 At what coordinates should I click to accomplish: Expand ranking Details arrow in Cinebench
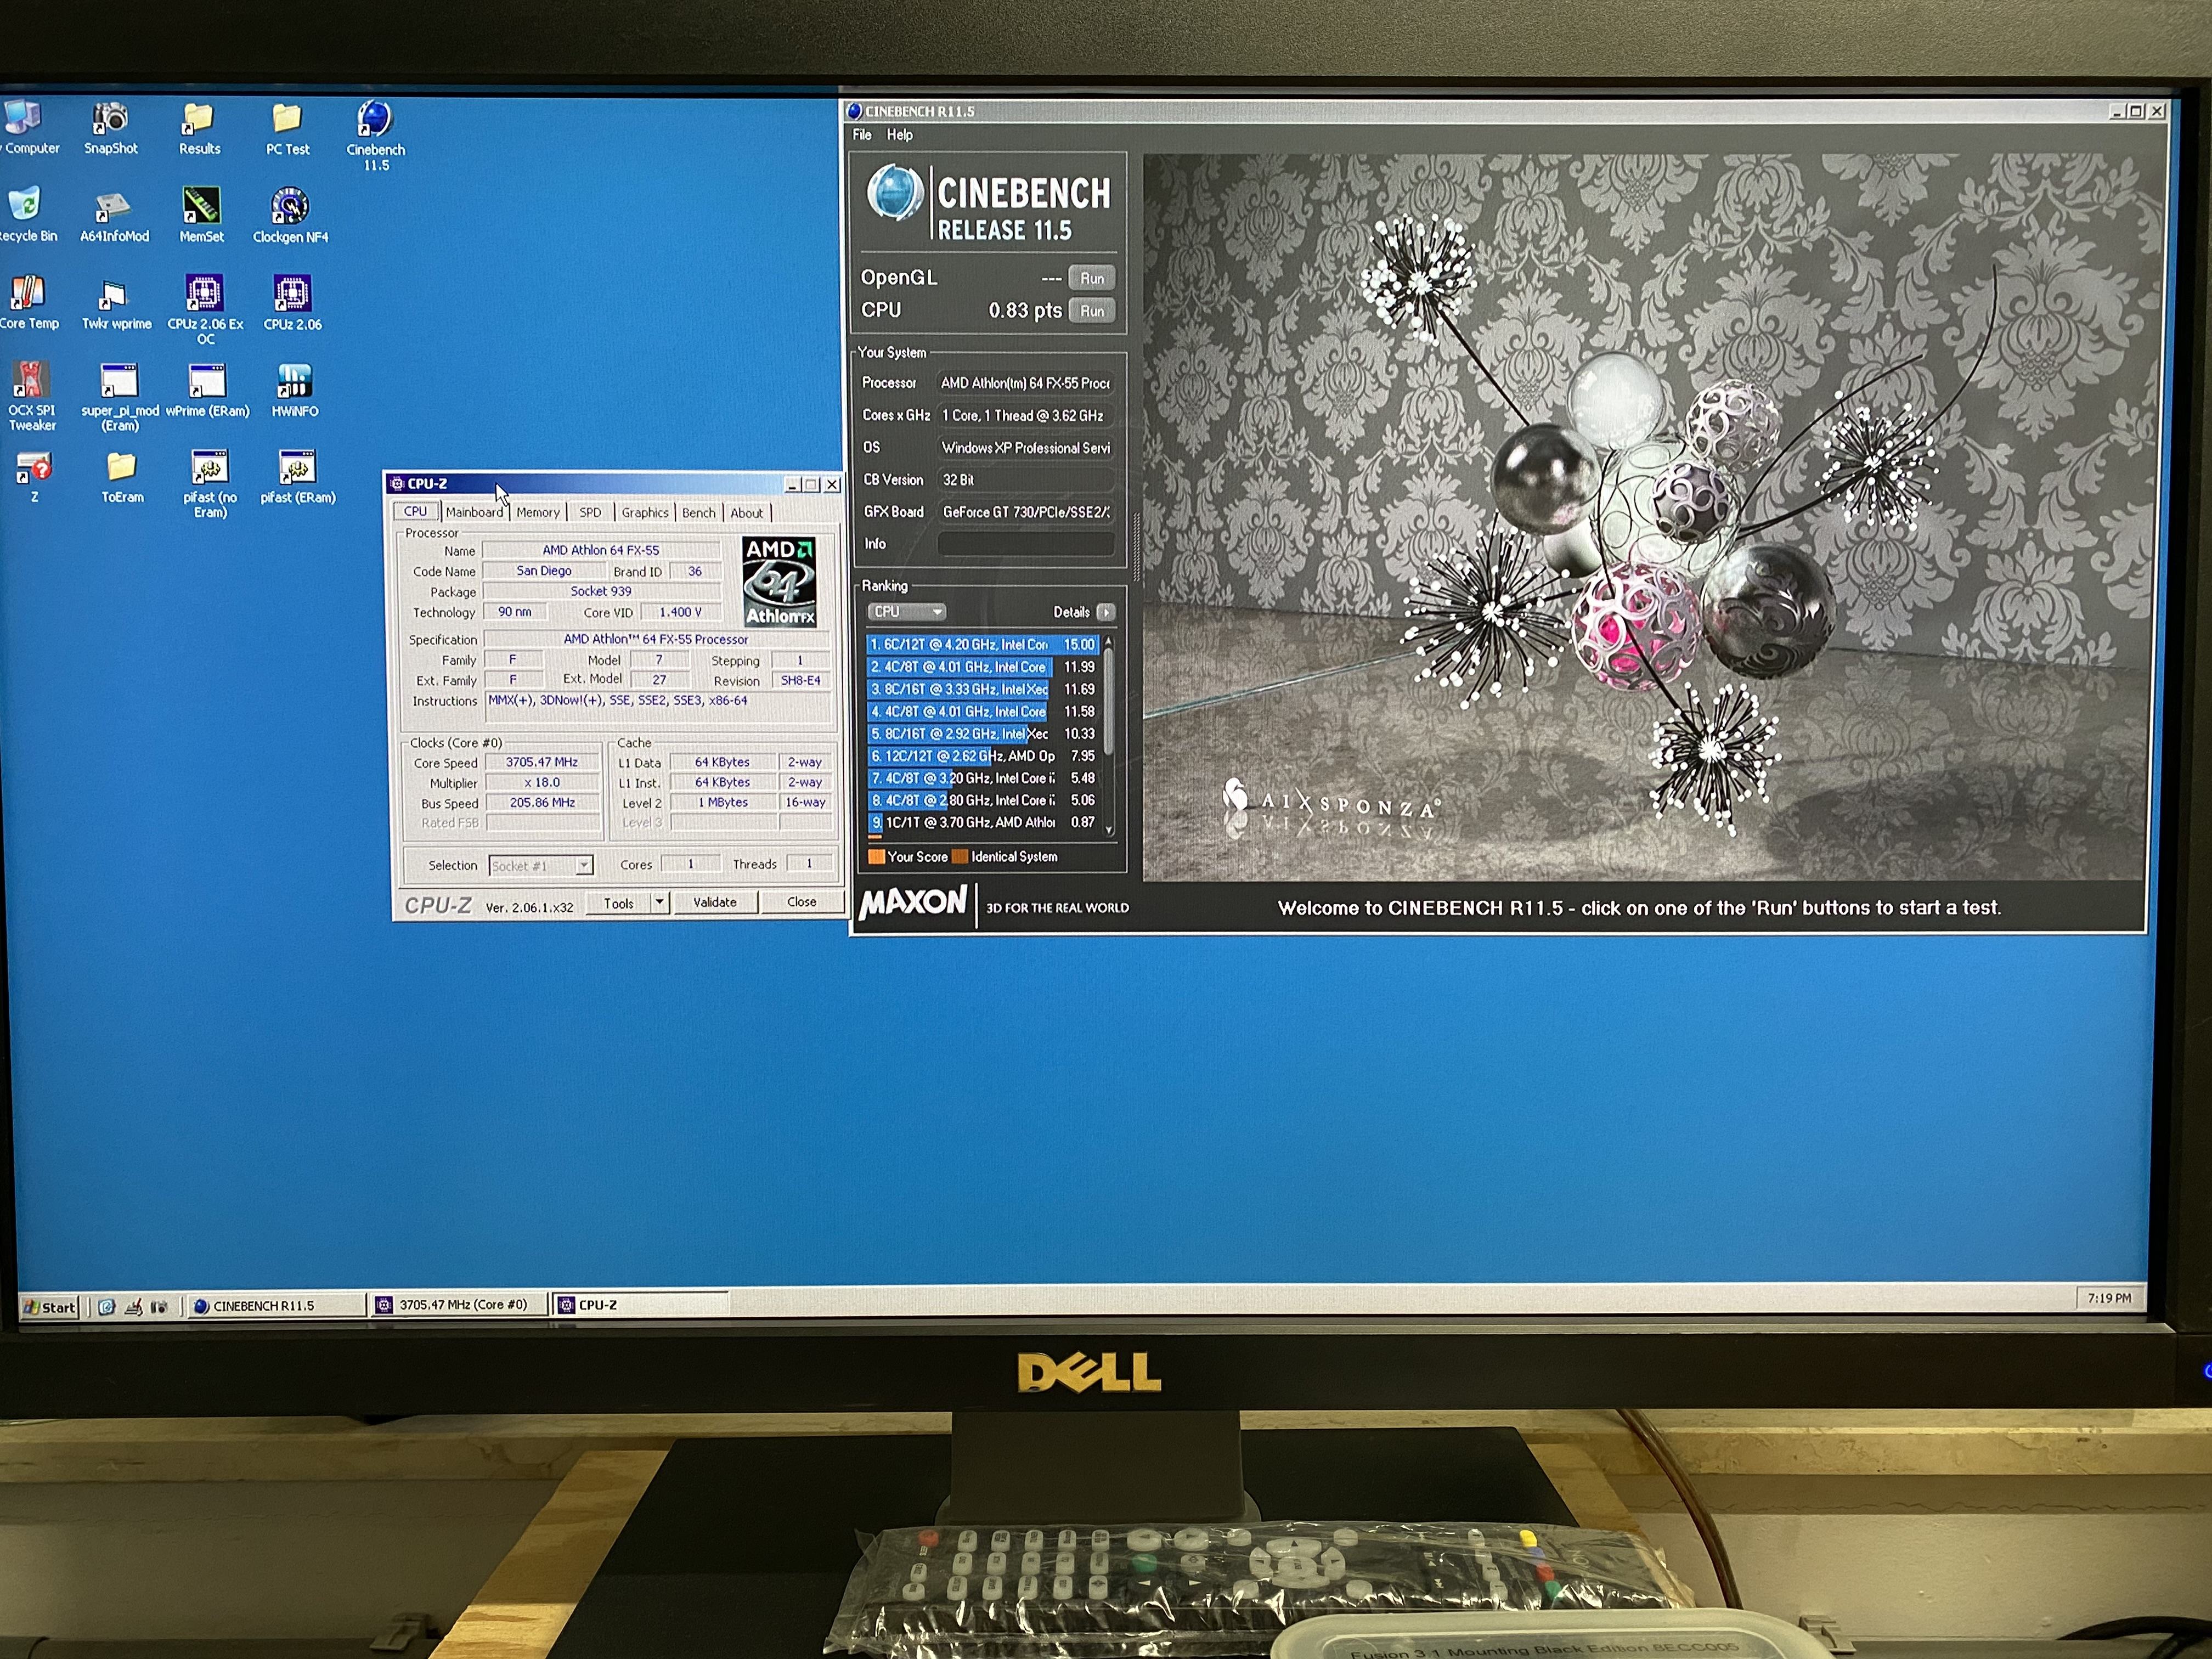tap(1105, 611)
